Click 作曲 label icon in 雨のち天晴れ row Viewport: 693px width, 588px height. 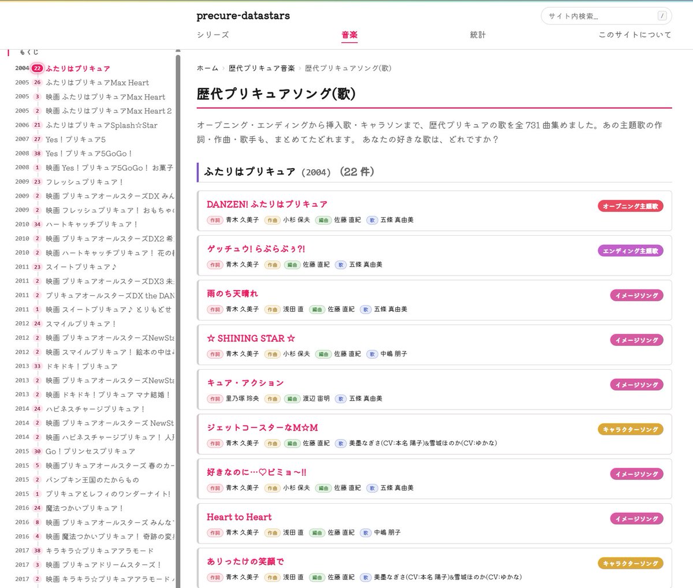coord(272,310)
